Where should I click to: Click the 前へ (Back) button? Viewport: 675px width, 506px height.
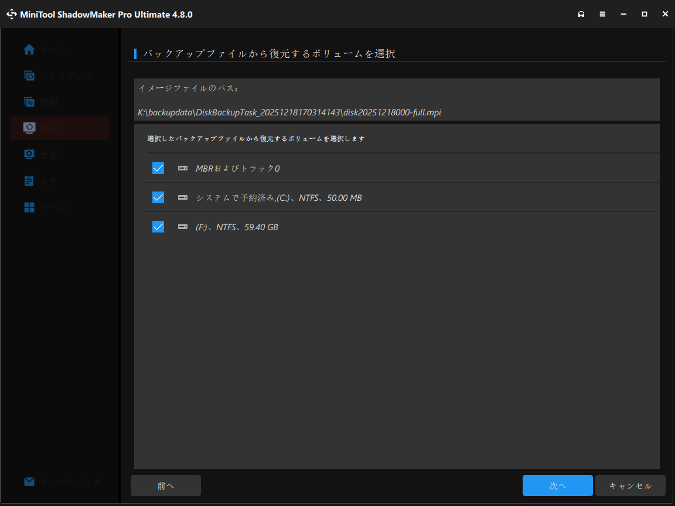click(165, 486)
